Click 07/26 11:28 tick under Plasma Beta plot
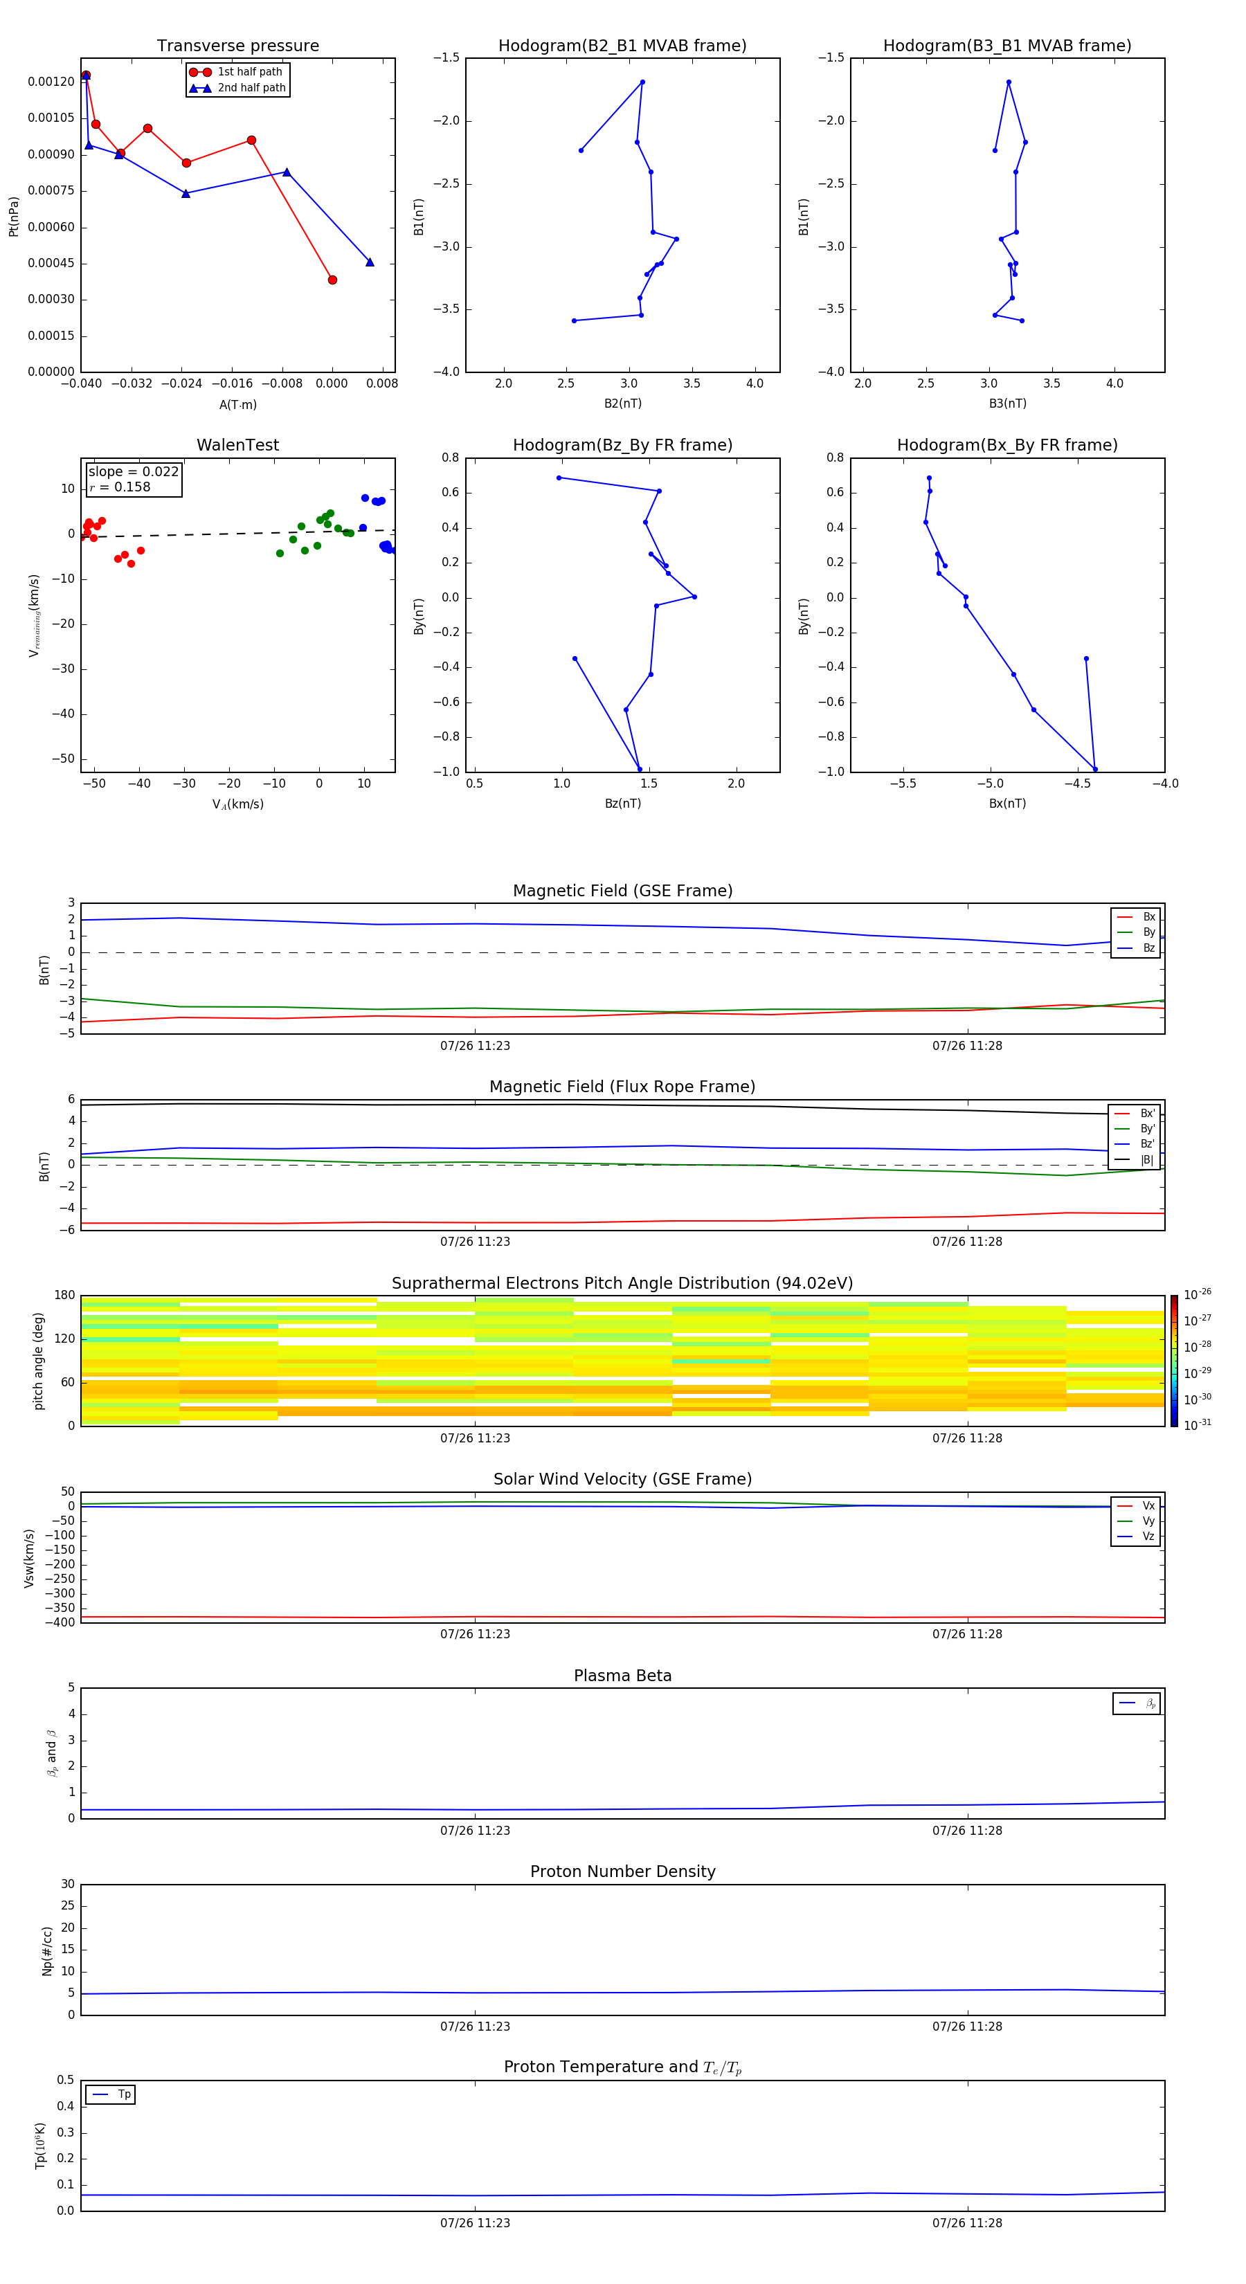 (x=968, y=1831)
